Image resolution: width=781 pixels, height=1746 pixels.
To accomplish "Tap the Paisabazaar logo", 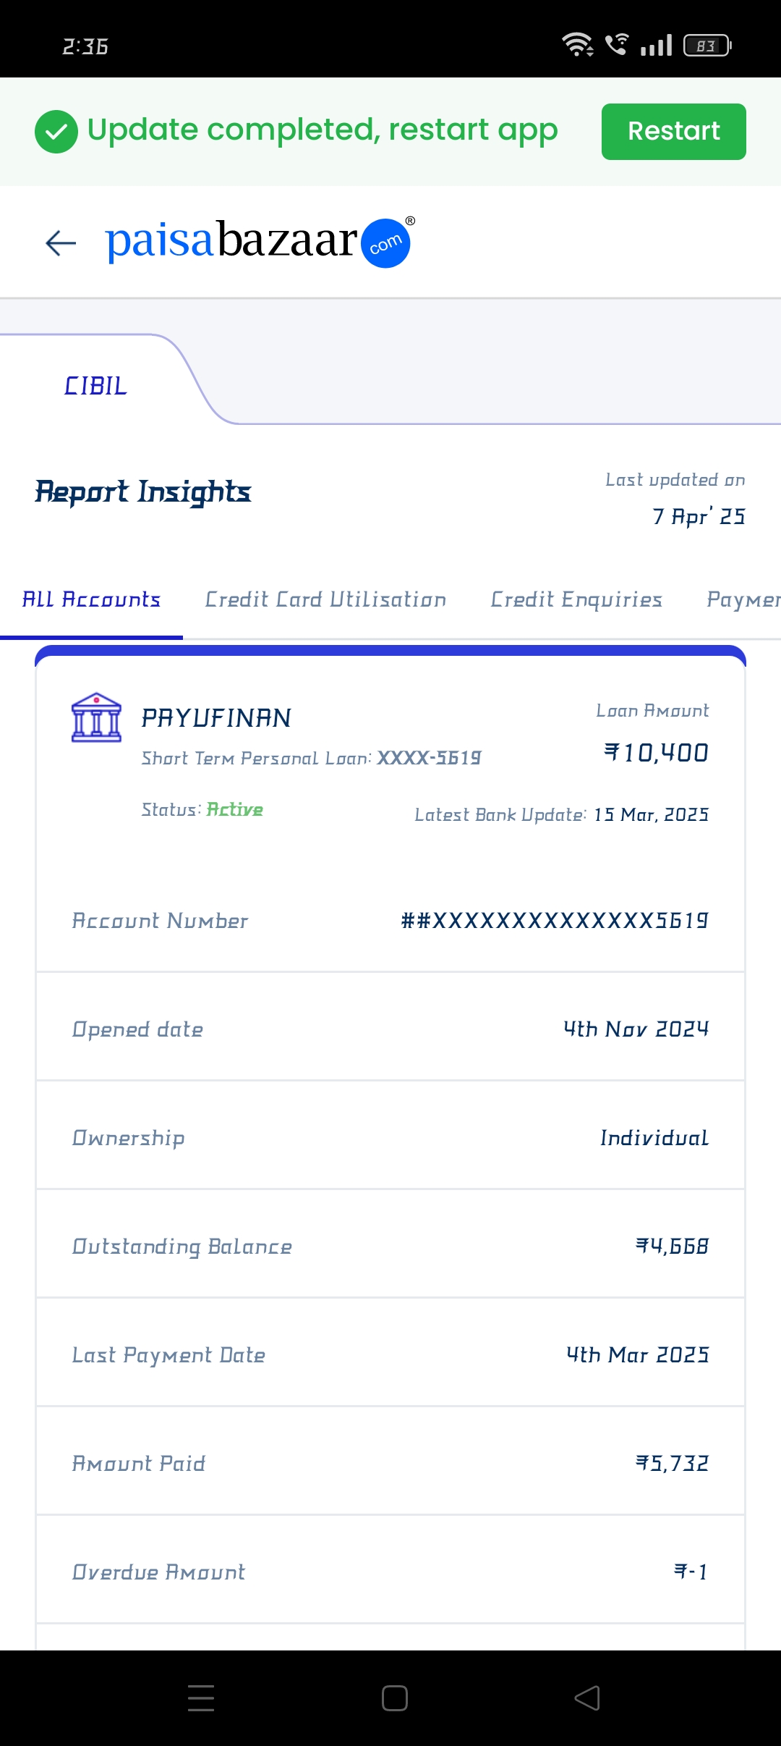I will 259,242.
